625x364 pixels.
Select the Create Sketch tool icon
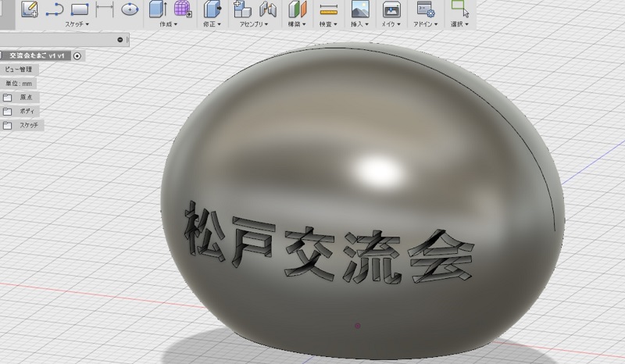[30, 9]
